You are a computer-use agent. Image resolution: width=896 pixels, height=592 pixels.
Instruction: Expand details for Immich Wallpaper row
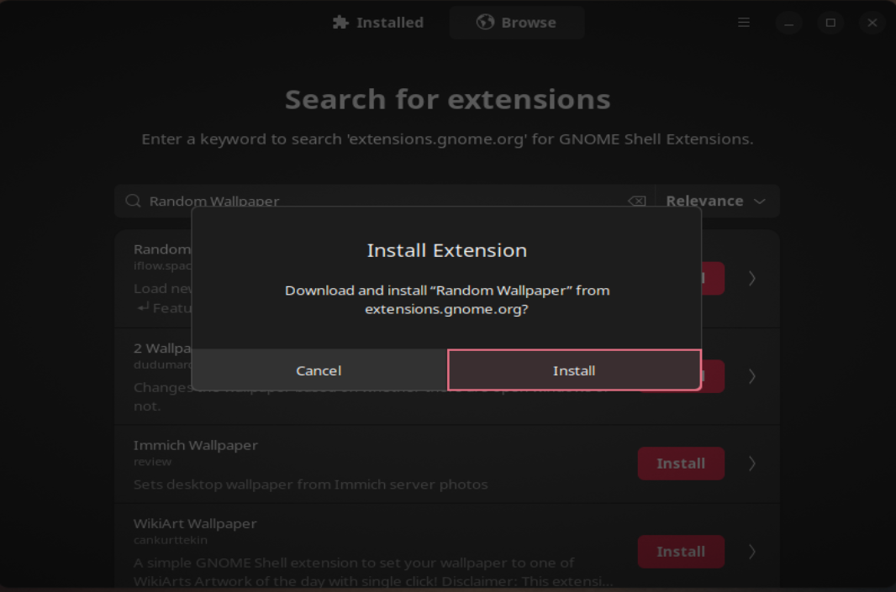(x=752, y=464)
